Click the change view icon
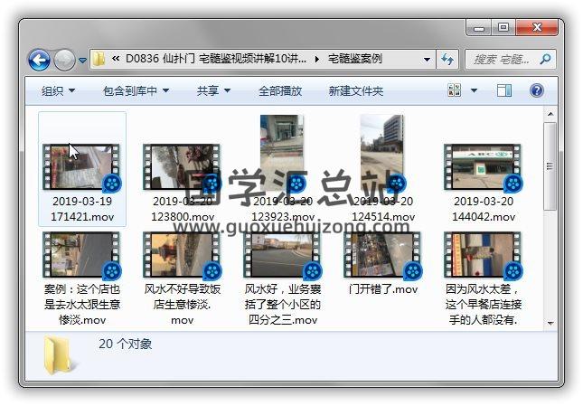 (455, 90)
